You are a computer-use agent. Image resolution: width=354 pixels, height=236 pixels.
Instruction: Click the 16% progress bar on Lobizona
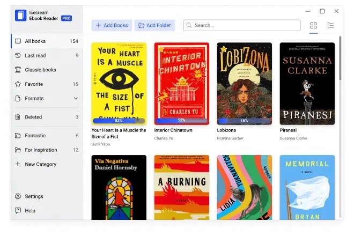point(244,121)
